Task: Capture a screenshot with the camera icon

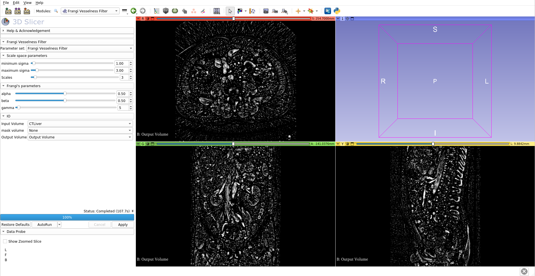Action: pyautogui.click(x=266, y=11)
